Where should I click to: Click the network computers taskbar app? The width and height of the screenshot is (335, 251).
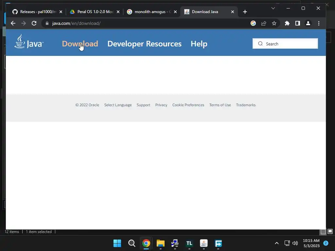click(x=175, y=243)
